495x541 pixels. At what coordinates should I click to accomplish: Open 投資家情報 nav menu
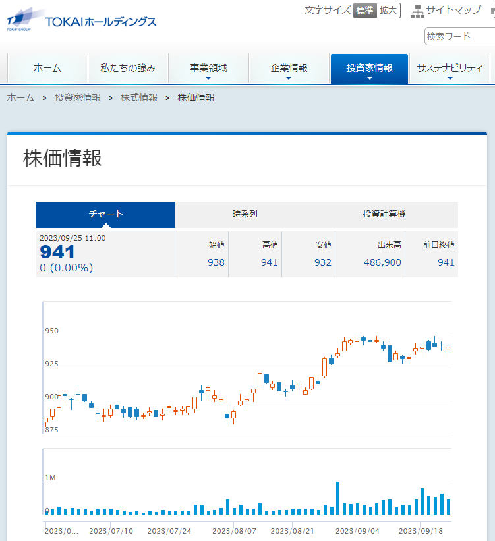369,69
